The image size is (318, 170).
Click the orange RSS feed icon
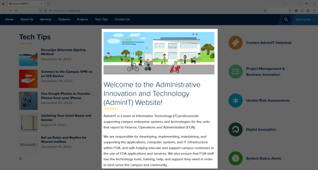[21, 159]
